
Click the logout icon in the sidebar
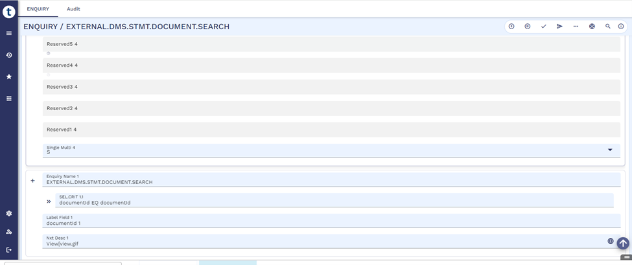(9, 249)
